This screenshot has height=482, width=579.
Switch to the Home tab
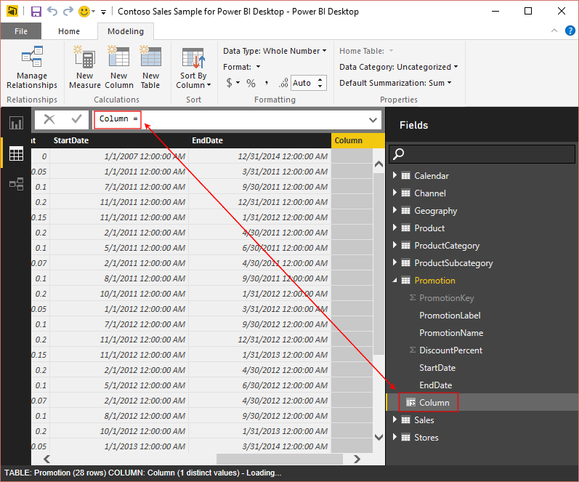pos(69,31)
